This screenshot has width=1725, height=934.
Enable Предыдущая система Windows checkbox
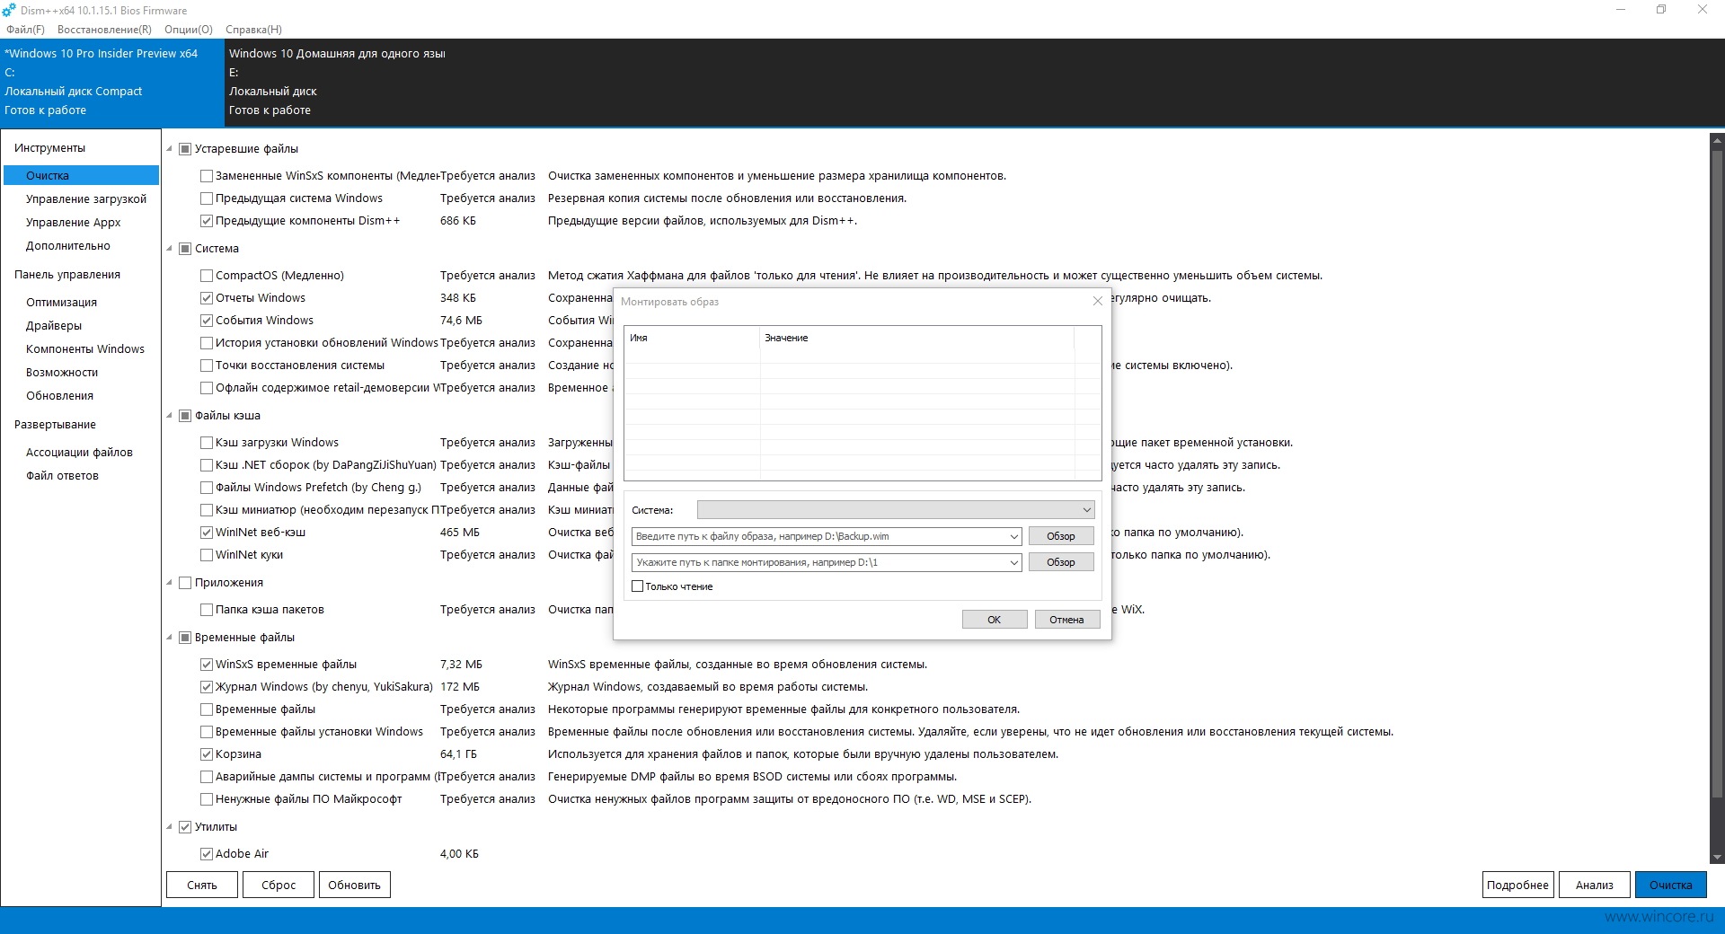click(x=207, y=198)
